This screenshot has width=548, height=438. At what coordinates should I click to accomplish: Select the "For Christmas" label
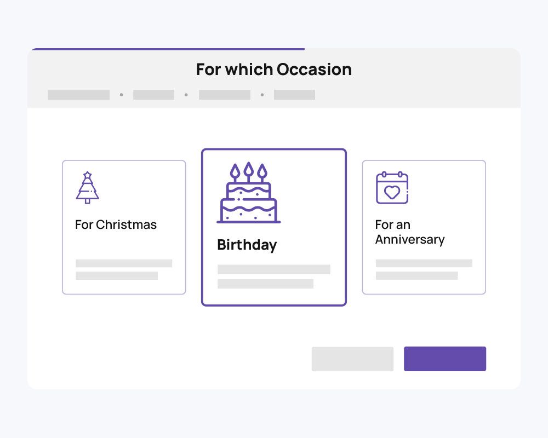tap(116, 224)
